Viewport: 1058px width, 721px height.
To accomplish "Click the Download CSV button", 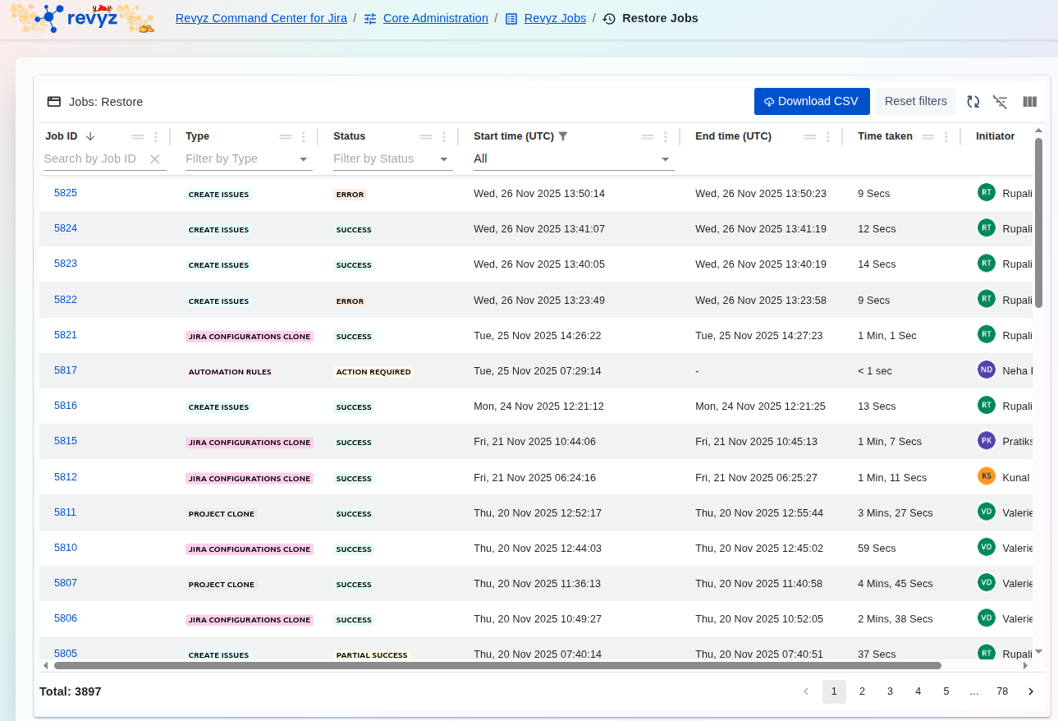I will 811,102.
